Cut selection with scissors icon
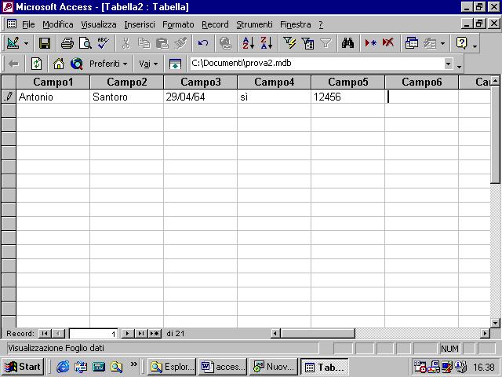The width and height of the screenshot is (502, 377). coord(125,43)
